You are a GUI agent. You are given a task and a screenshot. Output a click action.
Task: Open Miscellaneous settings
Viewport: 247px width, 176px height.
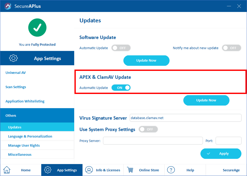point(20,154)
